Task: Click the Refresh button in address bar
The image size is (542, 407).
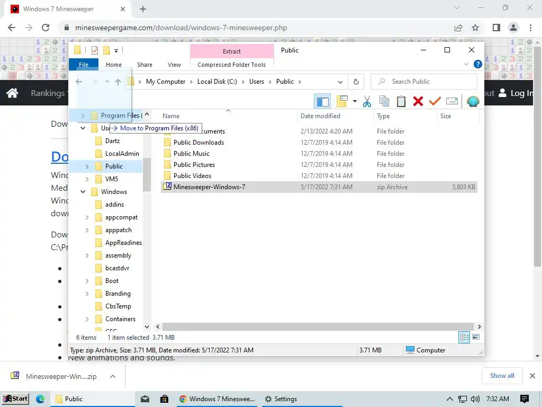Action: [356, 82]
